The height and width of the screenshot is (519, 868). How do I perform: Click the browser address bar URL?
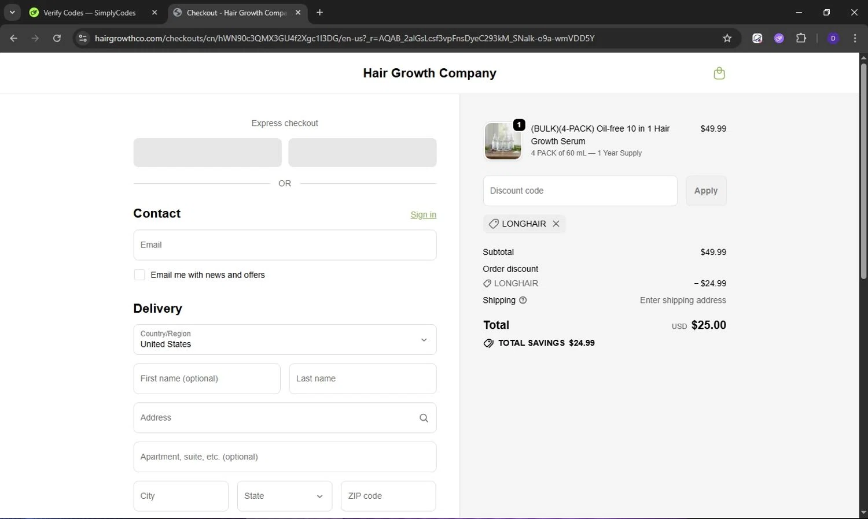(344, 38)
